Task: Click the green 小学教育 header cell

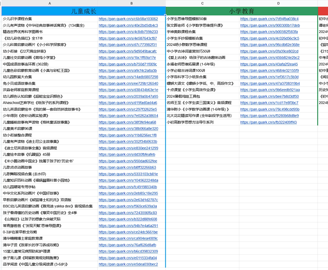Action: click(242, 11)
